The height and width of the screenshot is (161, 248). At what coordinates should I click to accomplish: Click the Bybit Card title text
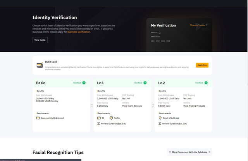click(51, 62)
